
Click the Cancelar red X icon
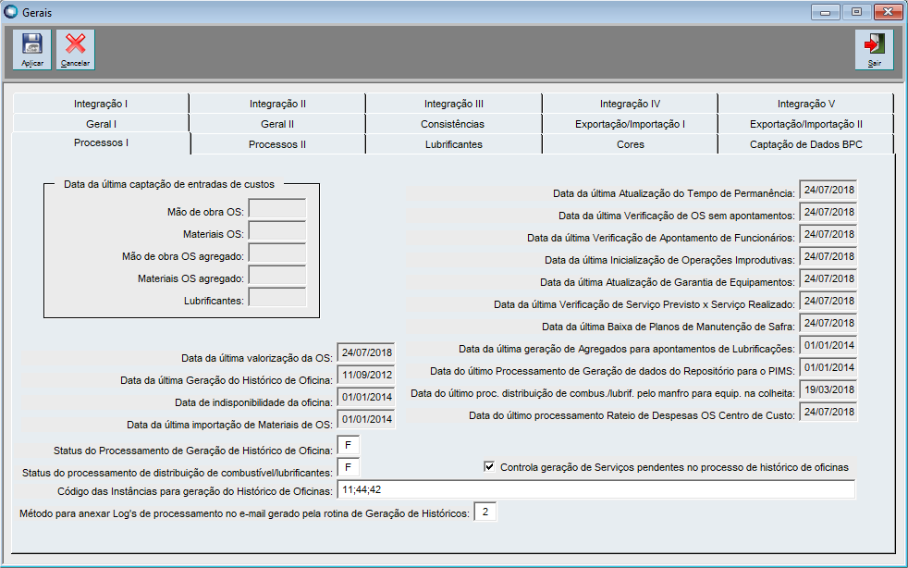[75, 50]
